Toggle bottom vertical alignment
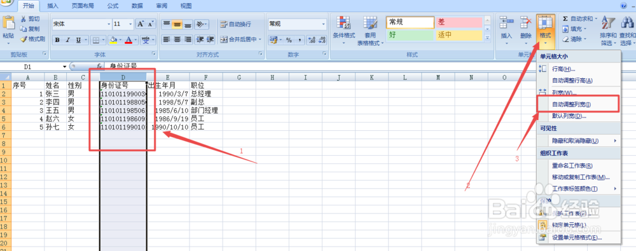The width and height of the screenshot is (636, 251). [x=187, y=24]
